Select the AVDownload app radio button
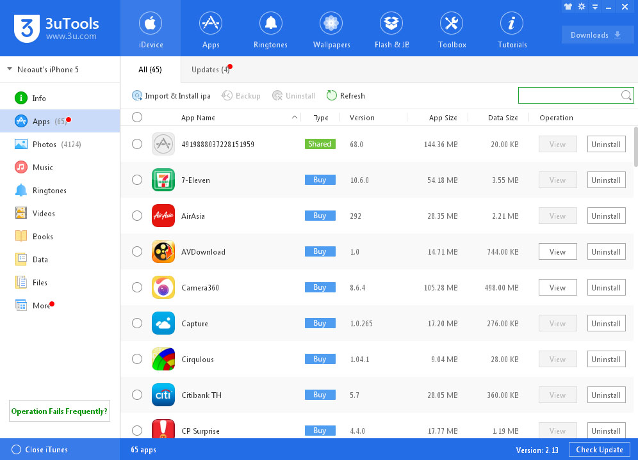 point(137,251)
